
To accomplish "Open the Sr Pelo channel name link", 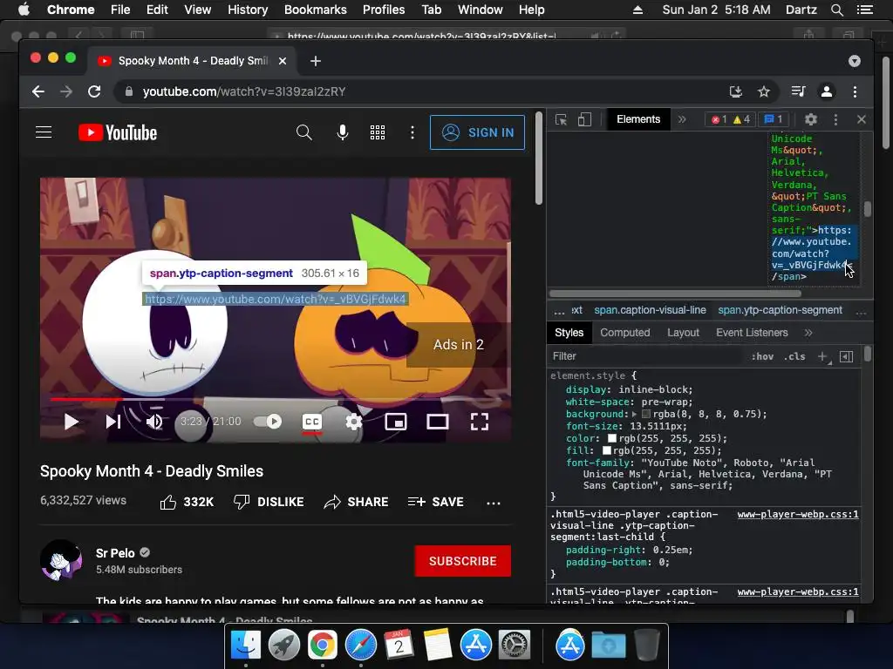I will click(115, 553).
